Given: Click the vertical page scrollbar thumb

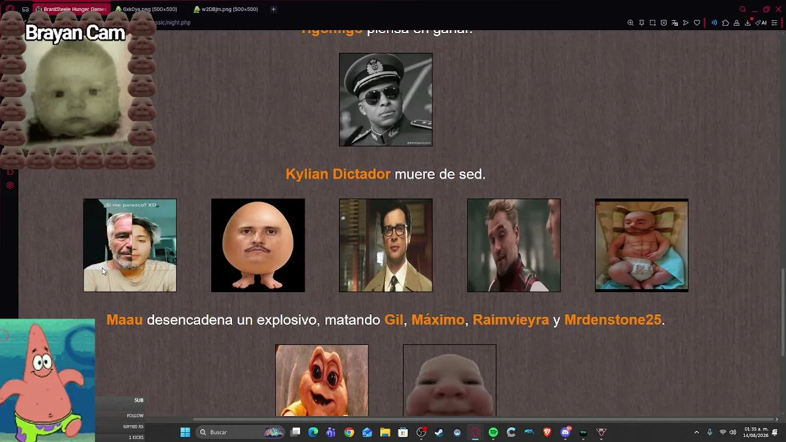Looking at the screenshot, I should 782,312.
